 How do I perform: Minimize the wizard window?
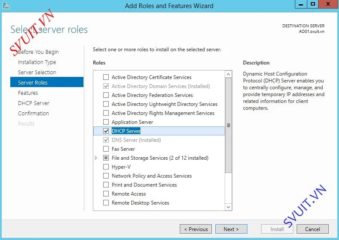(301, 4)
